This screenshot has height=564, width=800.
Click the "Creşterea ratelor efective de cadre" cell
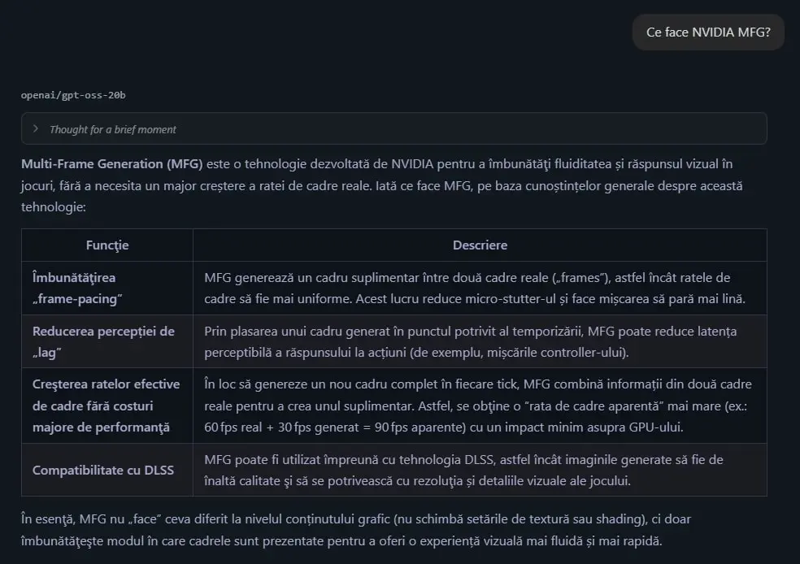click(x=107, y=406)
